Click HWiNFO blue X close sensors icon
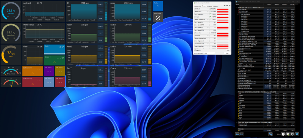 click(297, 134)
